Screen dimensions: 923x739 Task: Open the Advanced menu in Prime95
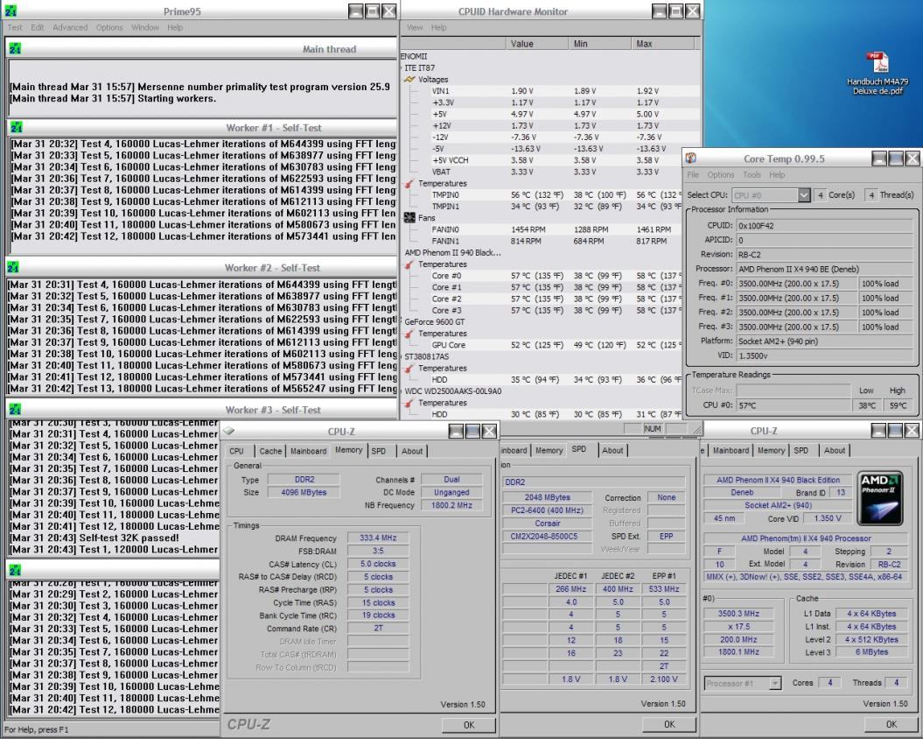coord(69,28)
